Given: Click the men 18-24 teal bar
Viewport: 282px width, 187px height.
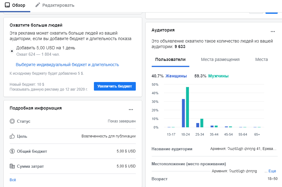Looking at the screenshot, I should coord(187,107).
